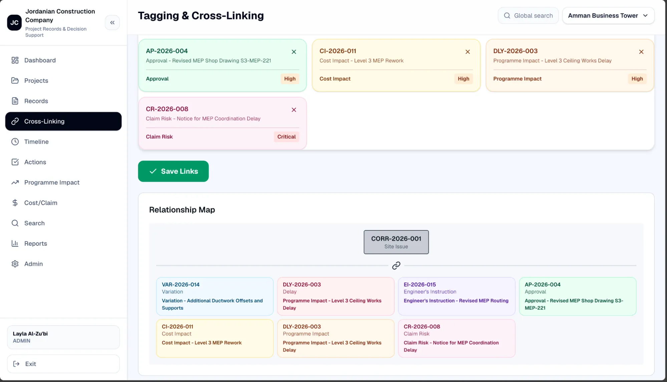The width and height of the screenshot is (667, 382).
Task: Click the Timeline clock icon
Action: pos(15,142)
